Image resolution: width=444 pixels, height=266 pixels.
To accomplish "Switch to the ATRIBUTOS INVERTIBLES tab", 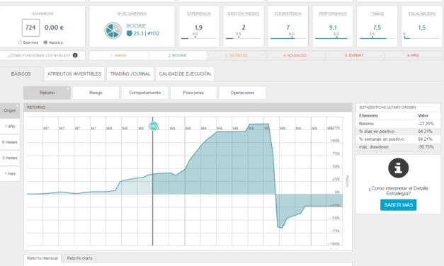I will (x=74, y=74).
